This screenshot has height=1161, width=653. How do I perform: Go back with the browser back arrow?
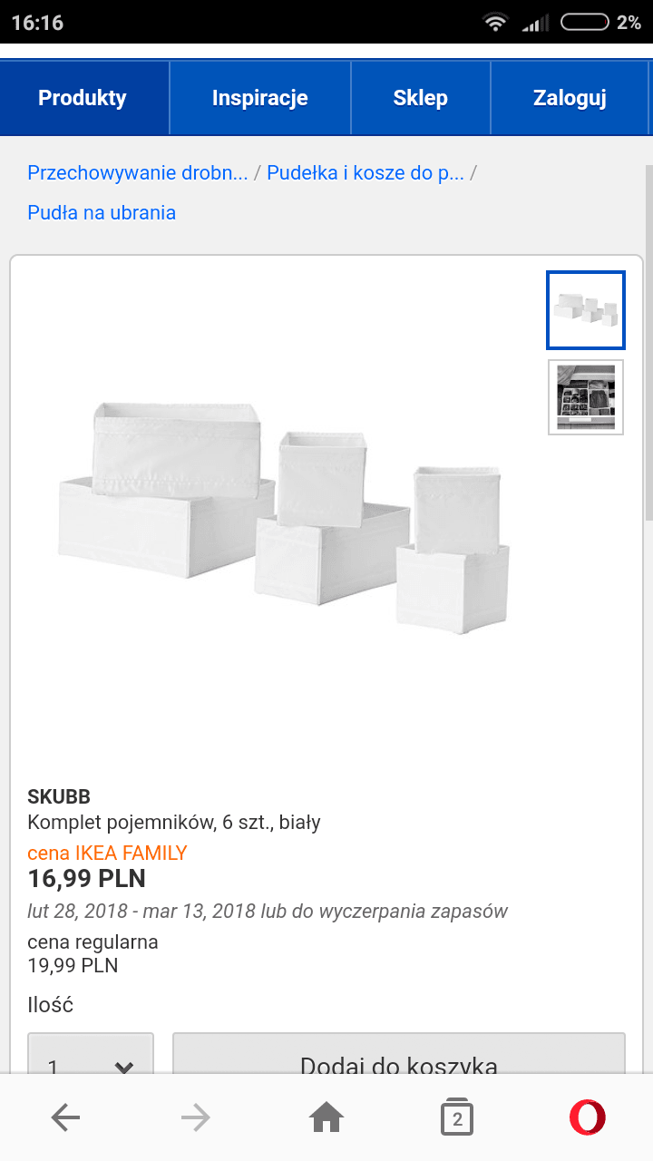tap(65, 1118)
